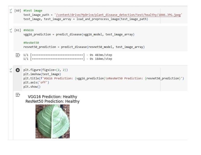
Task: Click the green check mark of cell 61
Action: (x=11, y=29)
